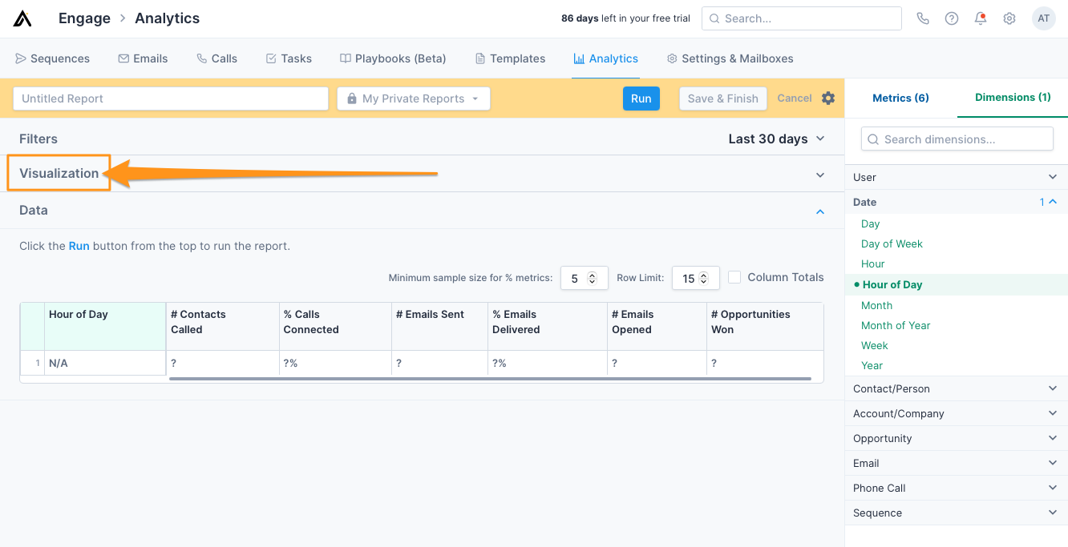The height and width of the screenshot is (547, 1068).
Task: Click the help question mark icon
Action: [x=951, y=18]
